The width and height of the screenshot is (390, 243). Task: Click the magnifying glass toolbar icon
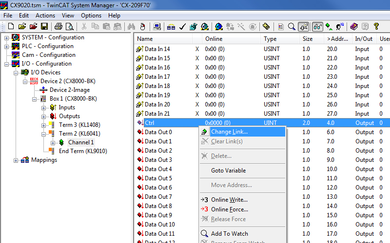(292, 26)
